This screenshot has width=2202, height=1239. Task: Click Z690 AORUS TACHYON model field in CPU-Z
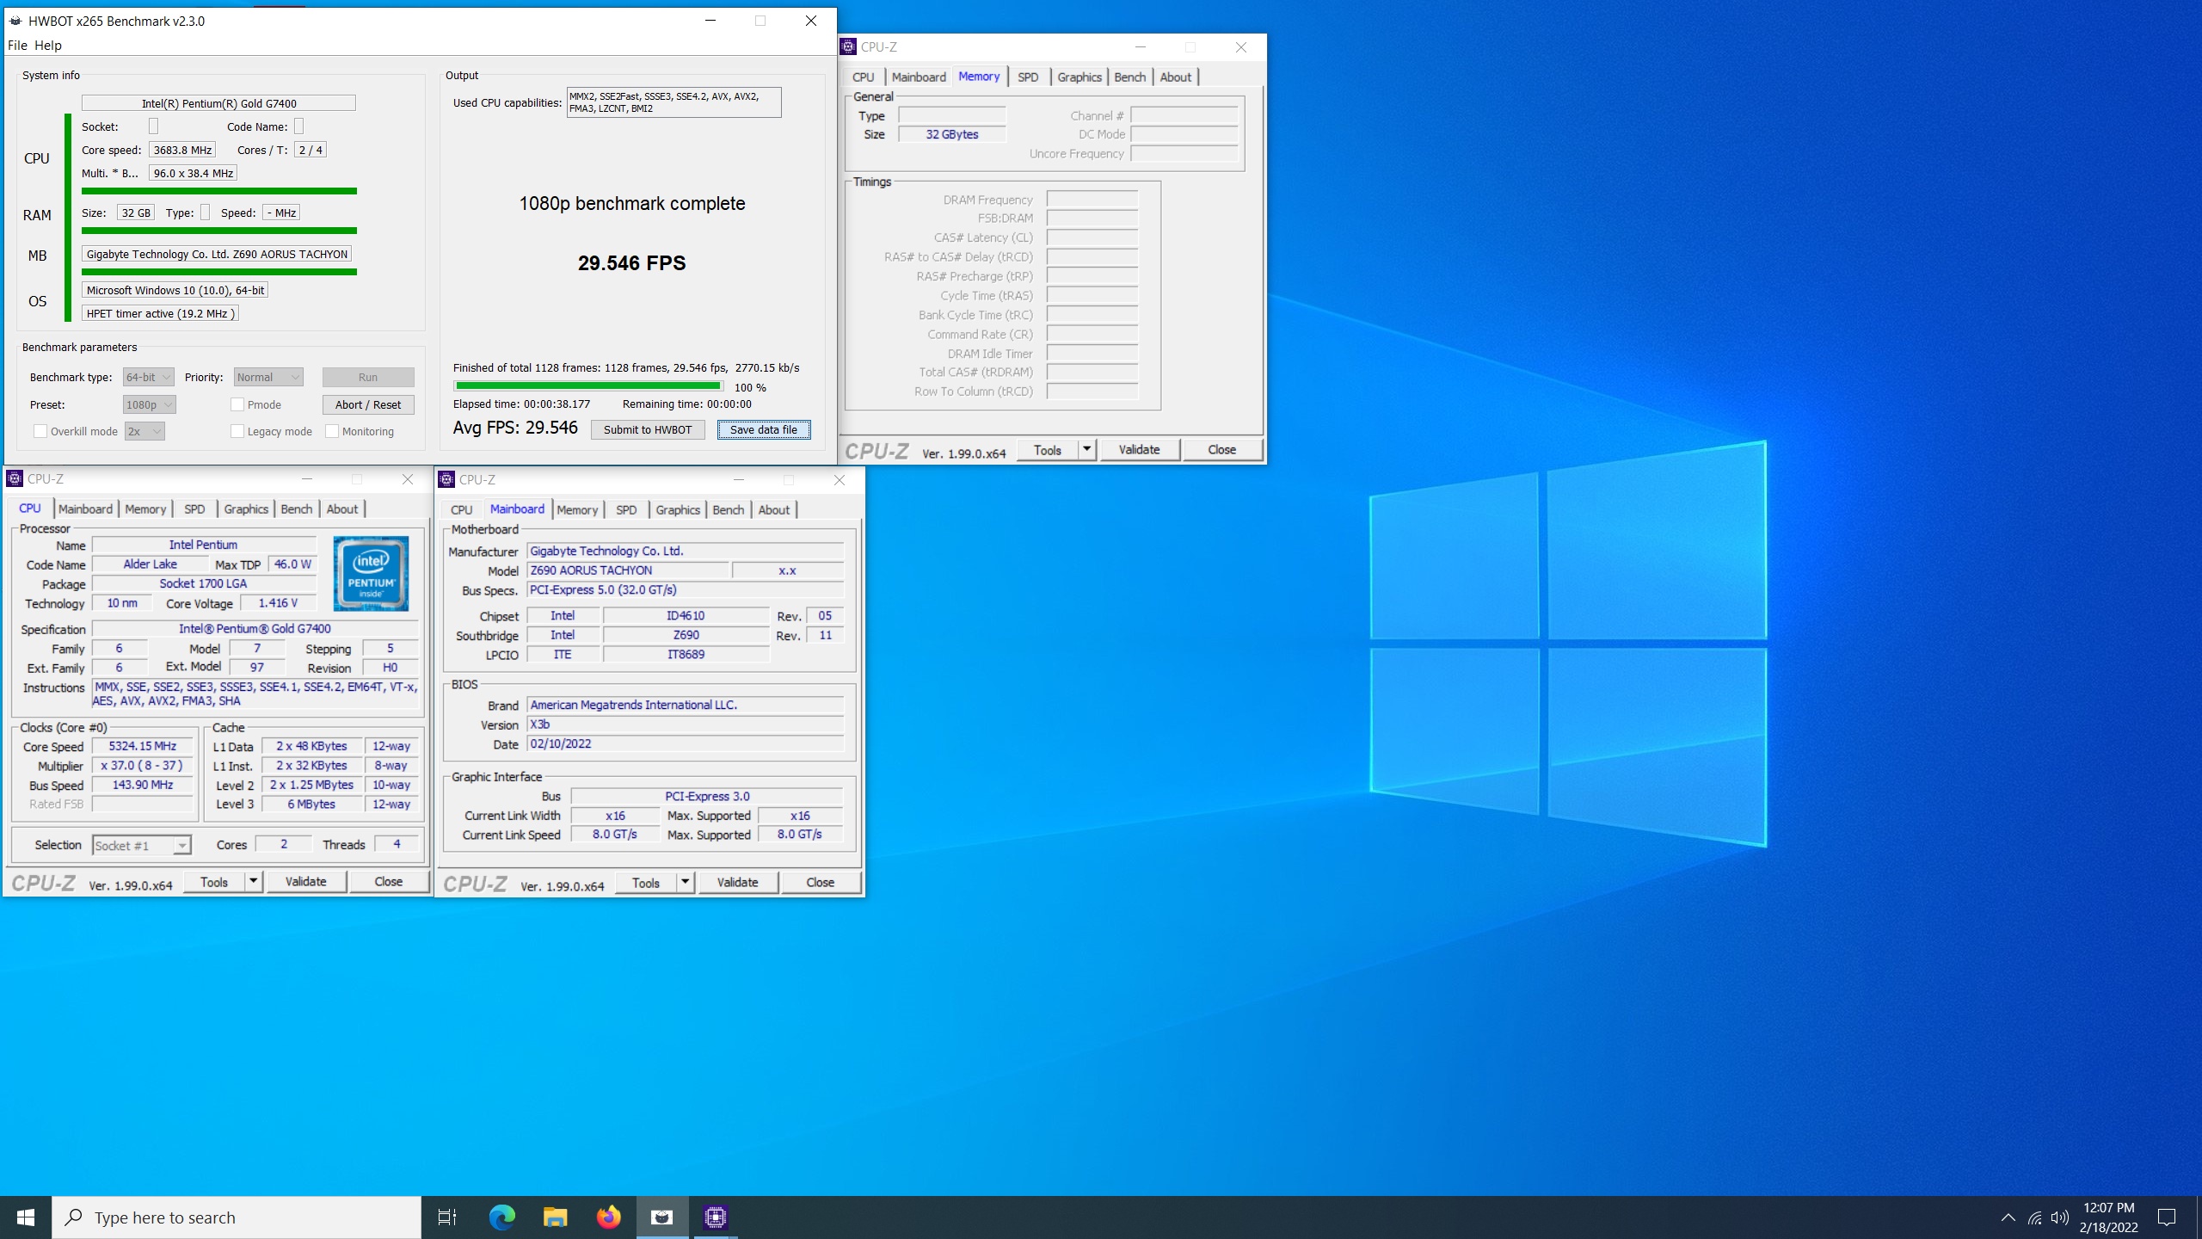[627, 570]
